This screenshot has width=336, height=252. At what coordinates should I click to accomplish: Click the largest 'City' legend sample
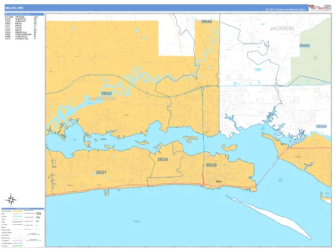39,214
